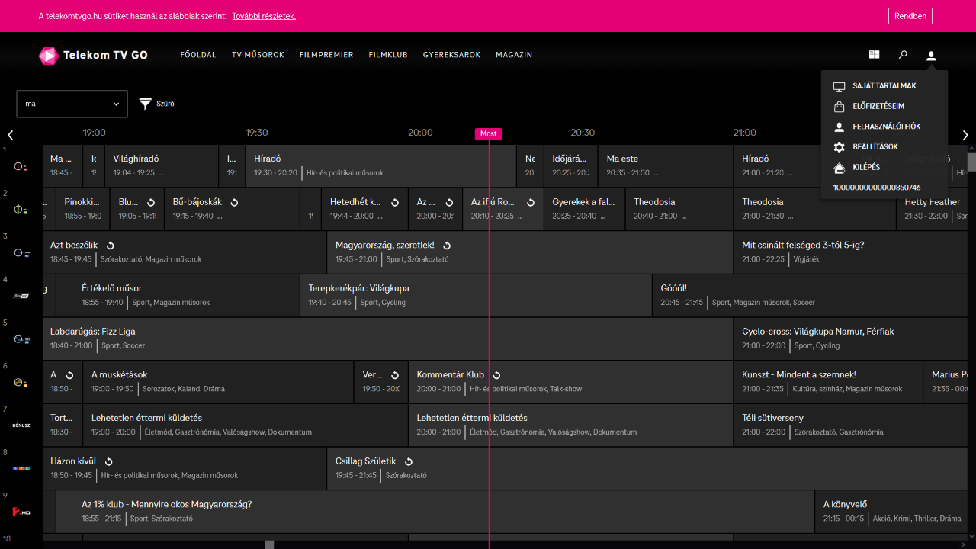Open TV MŰSOROK navigation tab
The height and width of the screenshot is (549, 976).
(x=258, y=55)
